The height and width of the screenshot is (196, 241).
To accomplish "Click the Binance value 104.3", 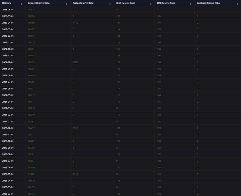I will click(x=31, y=161).
